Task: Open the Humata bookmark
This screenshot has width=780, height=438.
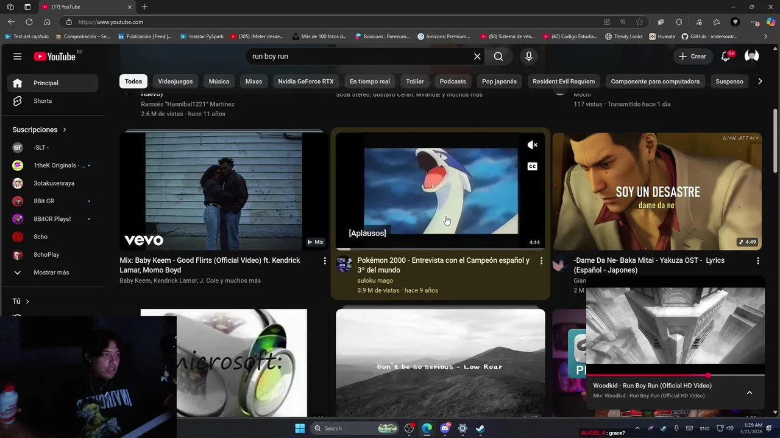Action: click(662, 36)
